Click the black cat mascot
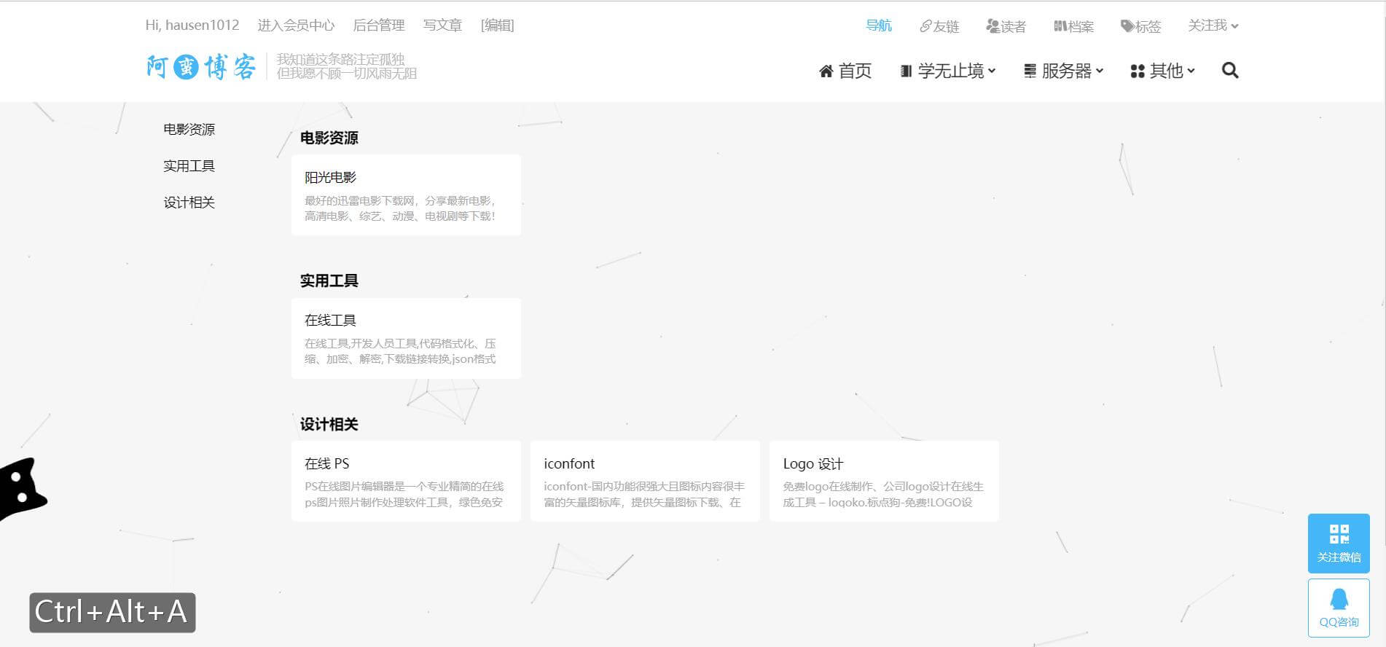The image size is (1386, 647). [x=22, y=489]
